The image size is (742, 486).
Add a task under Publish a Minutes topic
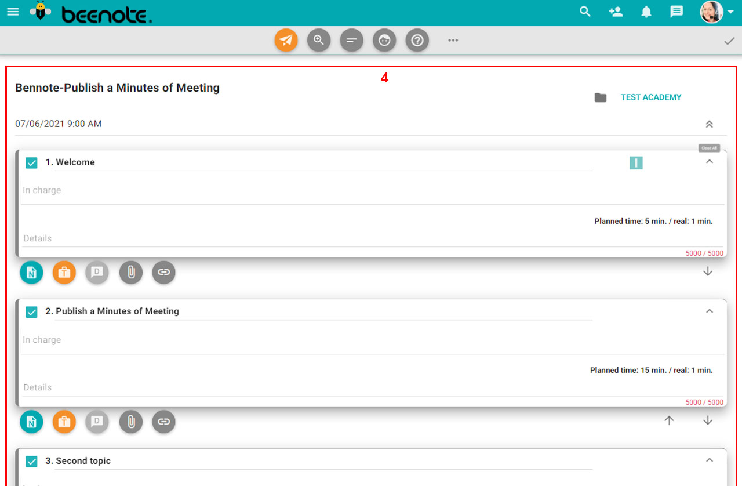pyautogui.click(x=64, y=422)
